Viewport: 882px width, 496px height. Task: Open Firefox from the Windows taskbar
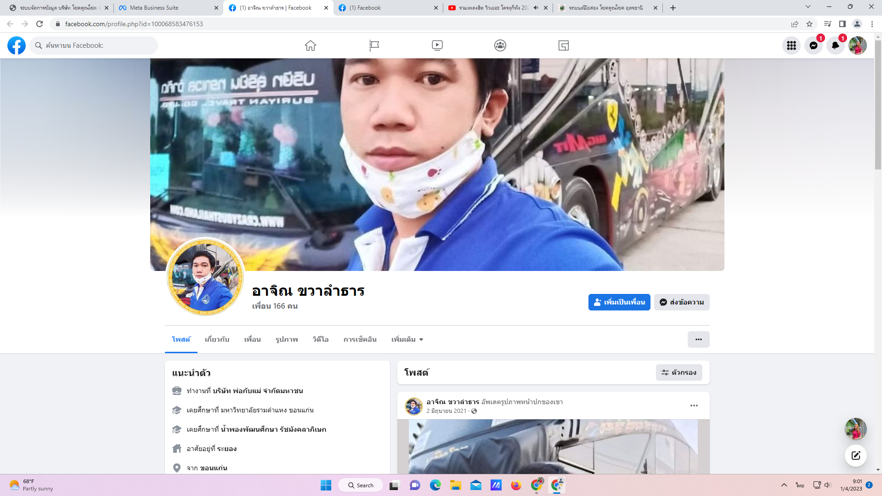(x=516, y=485)
